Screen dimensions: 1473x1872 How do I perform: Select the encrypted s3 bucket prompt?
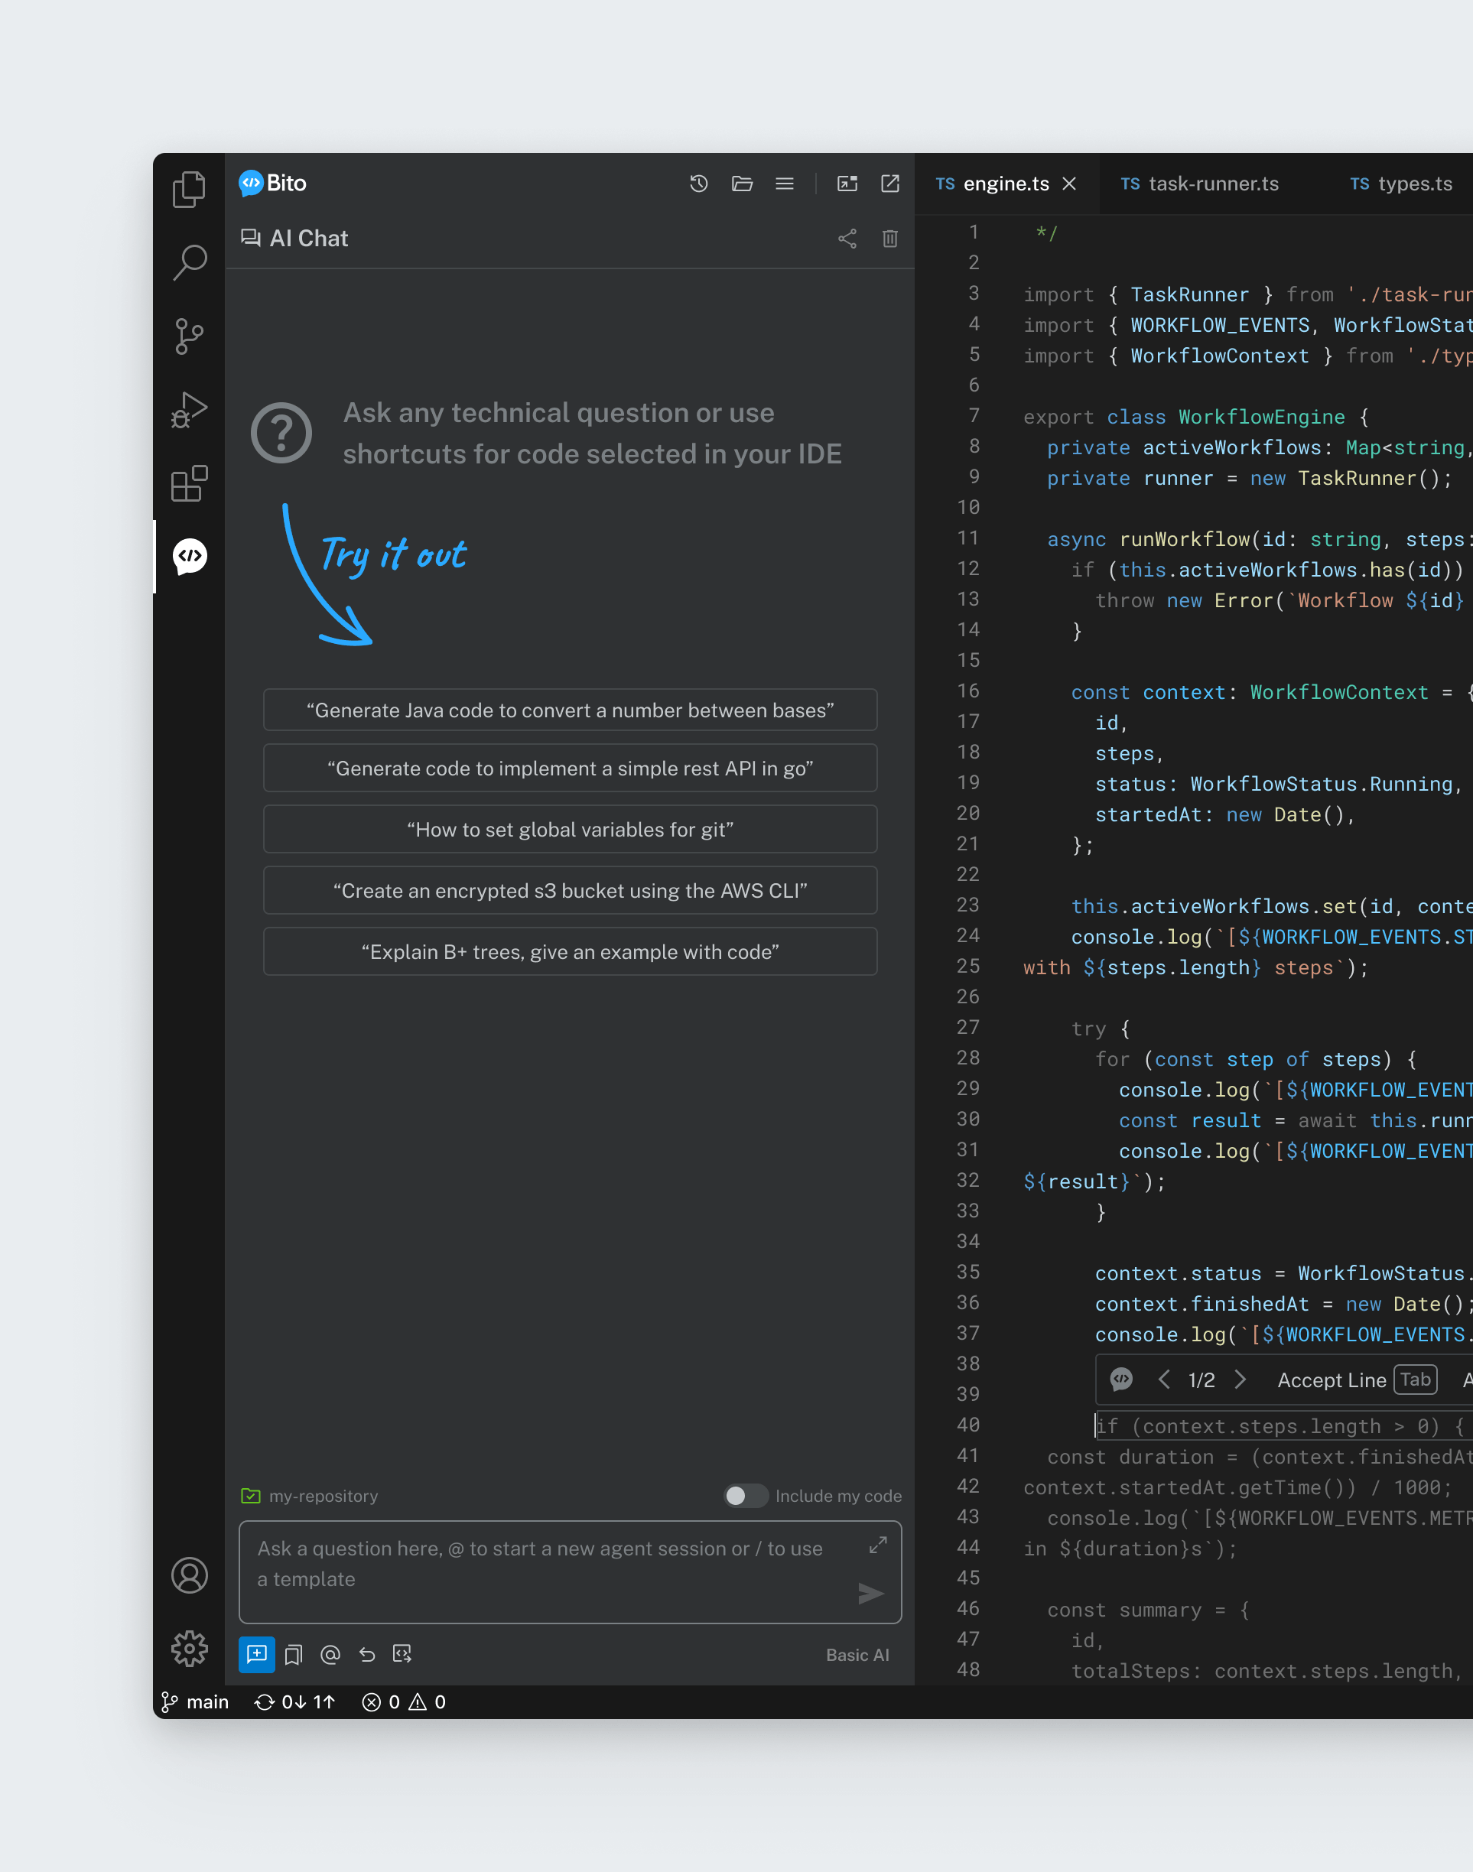point(570,890)
